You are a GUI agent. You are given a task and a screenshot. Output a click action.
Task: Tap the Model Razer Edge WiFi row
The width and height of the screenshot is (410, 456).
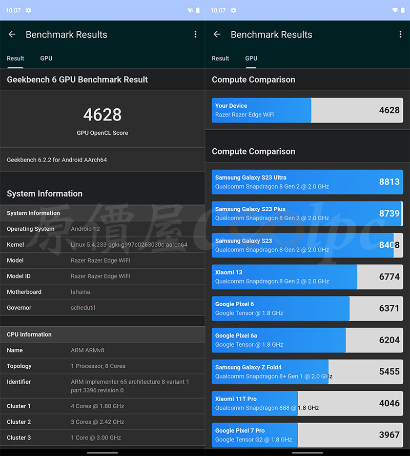[x=102, y=260]
